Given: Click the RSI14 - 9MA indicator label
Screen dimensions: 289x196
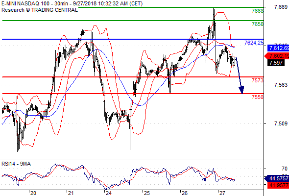Looking at the screenshot, I should (16, 164).
